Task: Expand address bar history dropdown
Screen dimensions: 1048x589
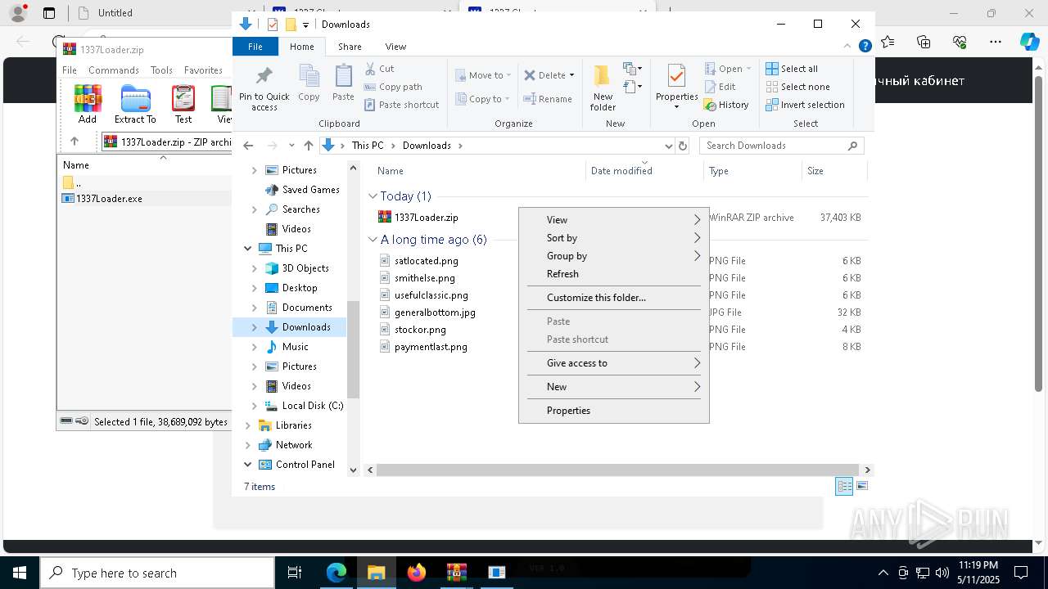Action: 668,146
